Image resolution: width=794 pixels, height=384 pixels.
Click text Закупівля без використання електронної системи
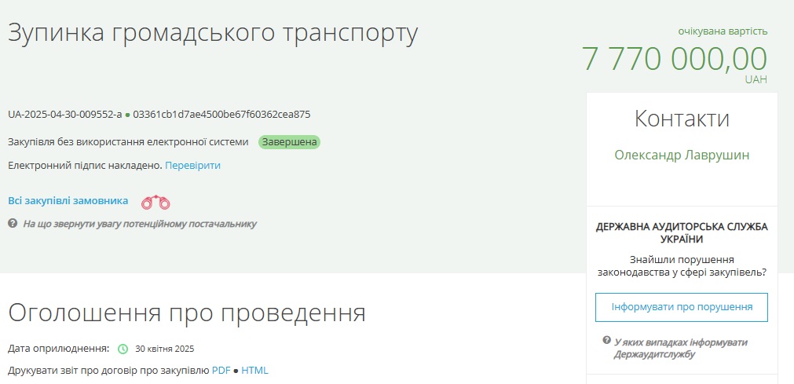coord(128,142)
